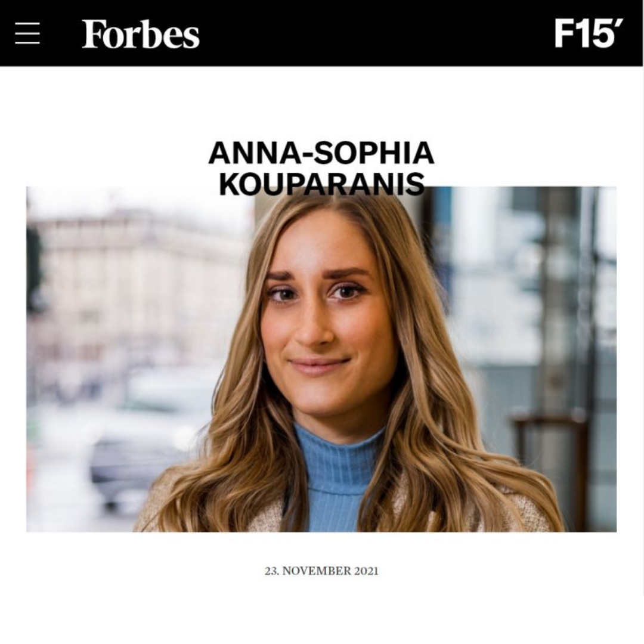Click the letter F in Forbes logo

pos(92,34)
